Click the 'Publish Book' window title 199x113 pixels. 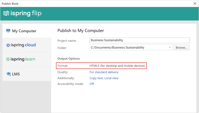10,4
